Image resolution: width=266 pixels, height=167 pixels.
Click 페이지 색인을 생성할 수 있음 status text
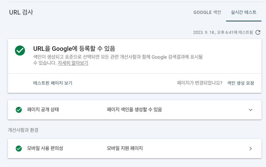(134, 110)
